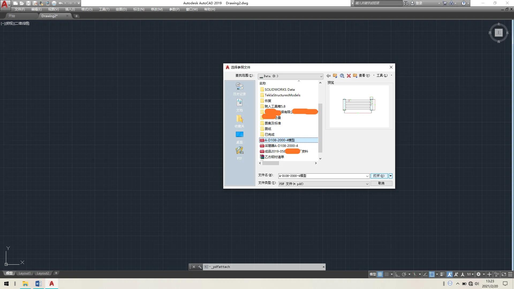Viewport: 514px width, 289px height.
Task: Toggle the grid display in status bar
Action: (380, 274)
